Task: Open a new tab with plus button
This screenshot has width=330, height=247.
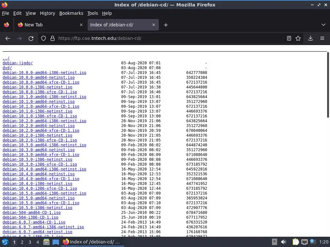Action: point(166,25)
